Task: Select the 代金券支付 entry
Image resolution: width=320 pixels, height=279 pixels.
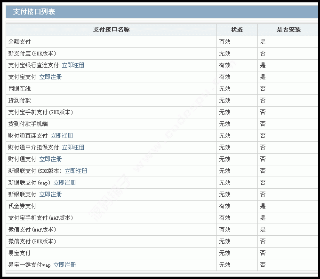Action: (x=22, y=206)
